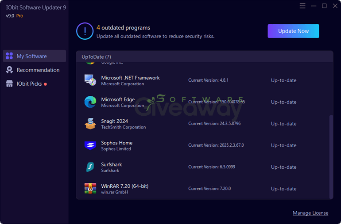
Task: Click Up-to-date status for Surfshark
Action: coord(283,167)
